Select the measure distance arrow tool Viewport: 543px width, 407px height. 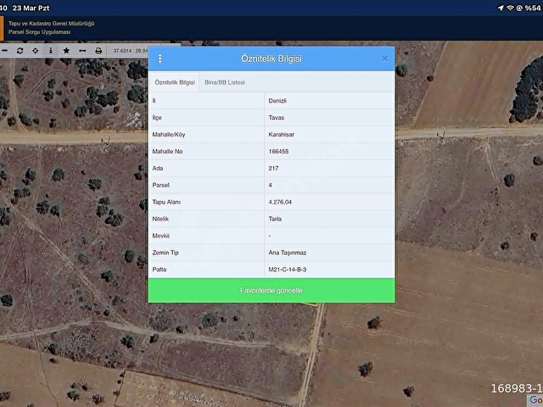tap(82, 51)
